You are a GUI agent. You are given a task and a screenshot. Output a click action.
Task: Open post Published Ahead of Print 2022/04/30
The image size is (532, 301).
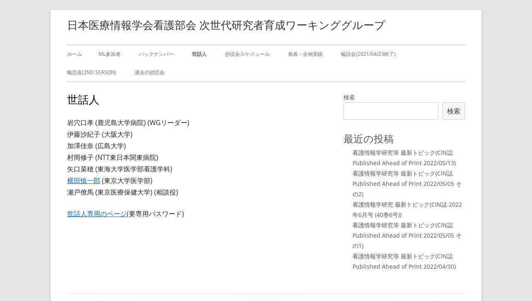[404, 262]
